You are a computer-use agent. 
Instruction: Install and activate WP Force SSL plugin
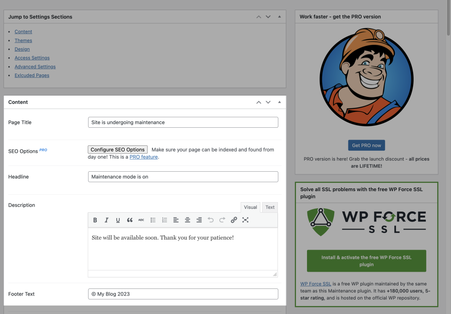[366, 261]
